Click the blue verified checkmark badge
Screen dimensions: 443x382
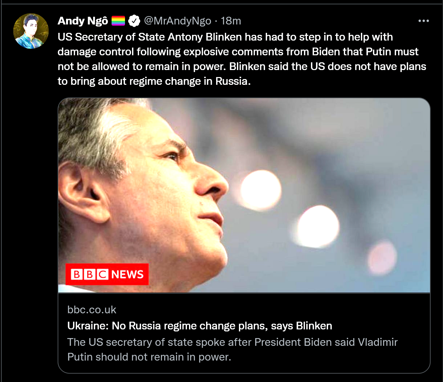click(x=134, y=21)
